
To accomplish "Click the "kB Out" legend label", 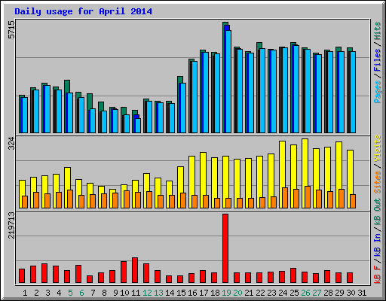I will 377,211.
